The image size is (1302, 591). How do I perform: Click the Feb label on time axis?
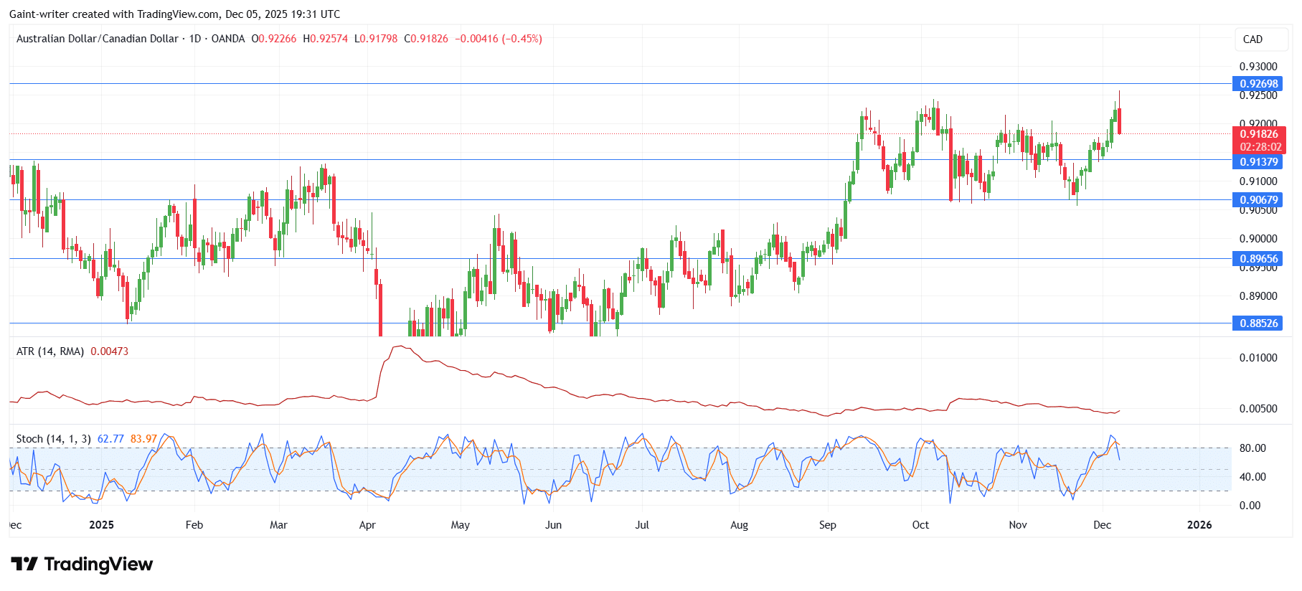194,525
